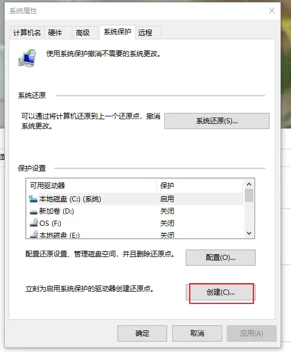Click the 取消 button
Viewport: 291px width, 352px height.
pos(197,333)
